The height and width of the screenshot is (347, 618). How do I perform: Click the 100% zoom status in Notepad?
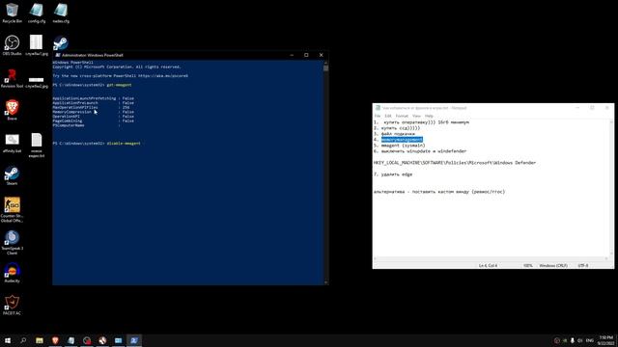point(528,266)
